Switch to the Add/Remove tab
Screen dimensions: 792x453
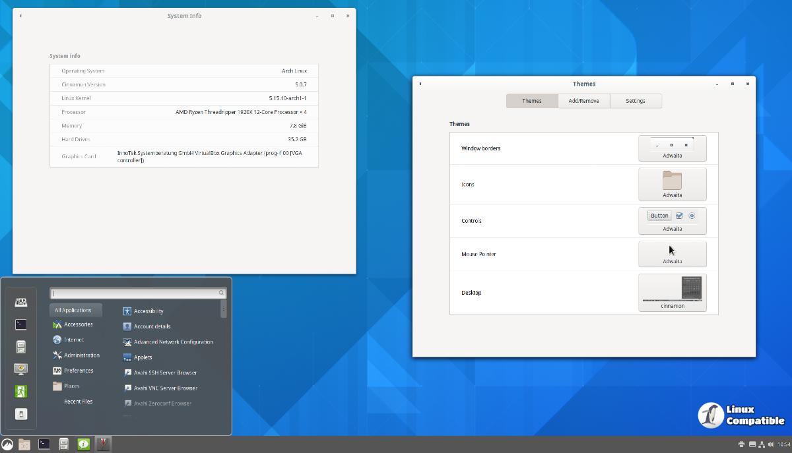point(583,101)
